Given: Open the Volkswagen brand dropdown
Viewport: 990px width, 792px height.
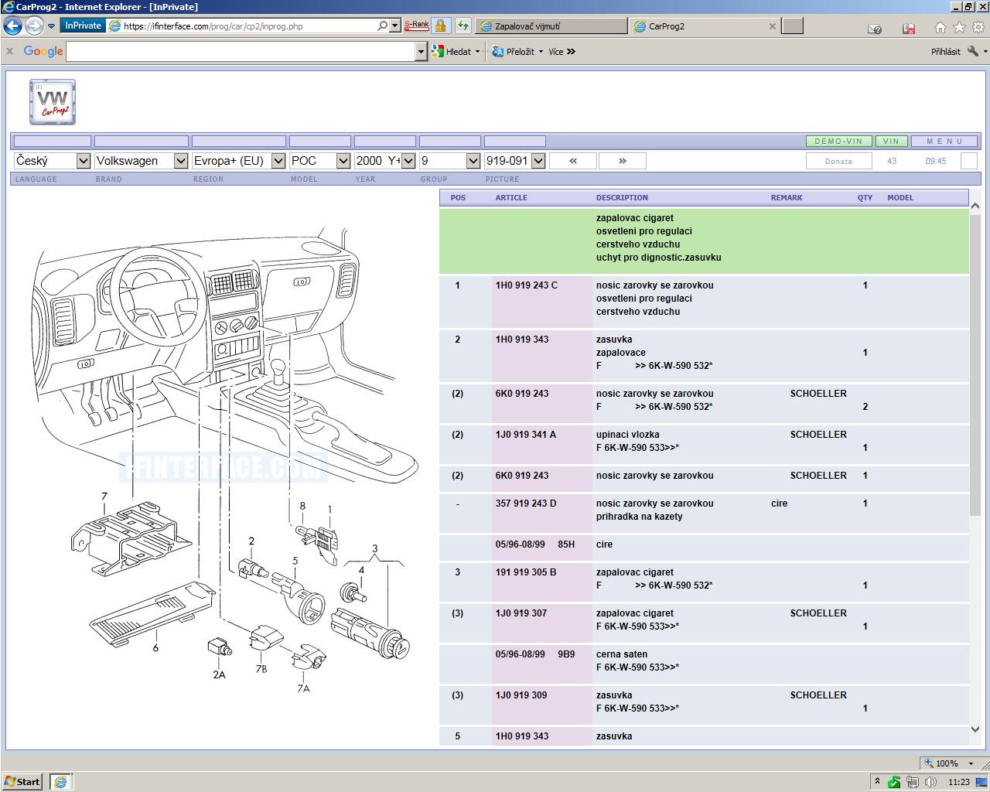Looking at the screenshot, I should [x=142, y=161].
